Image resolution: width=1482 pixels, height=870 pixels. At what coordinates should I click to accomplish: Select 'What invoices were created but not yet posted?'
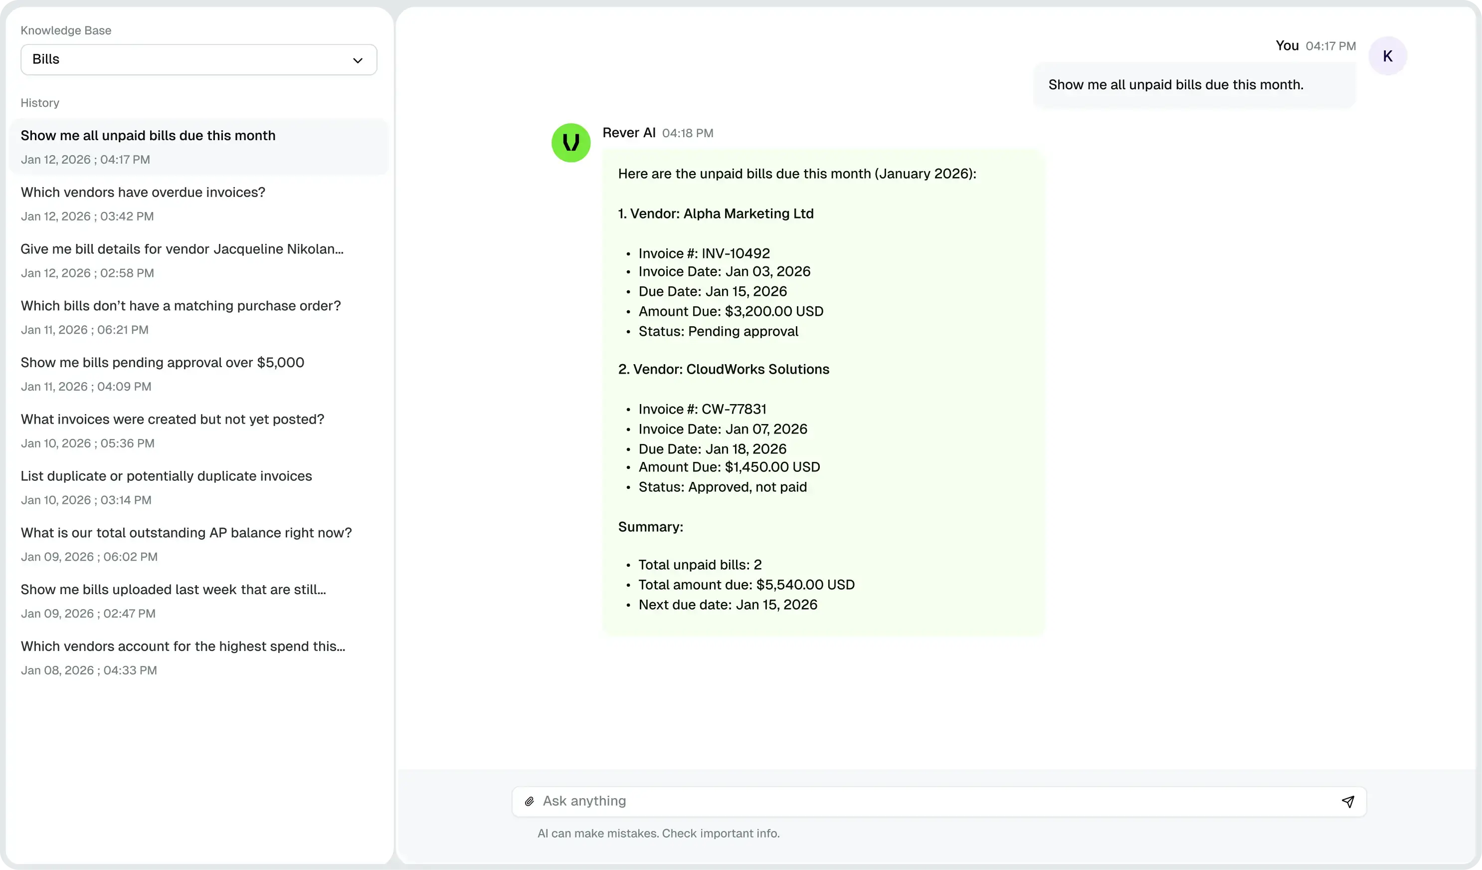173,420
